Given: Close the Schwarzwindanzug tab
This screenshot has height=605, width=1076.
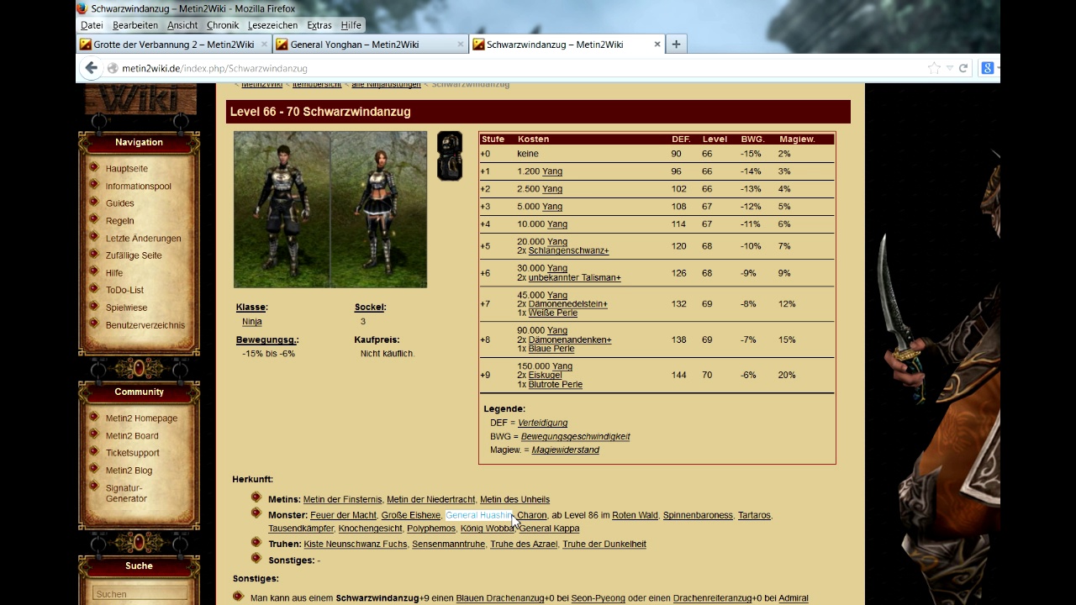Looking at the screenshot, I should coord(657,45).
